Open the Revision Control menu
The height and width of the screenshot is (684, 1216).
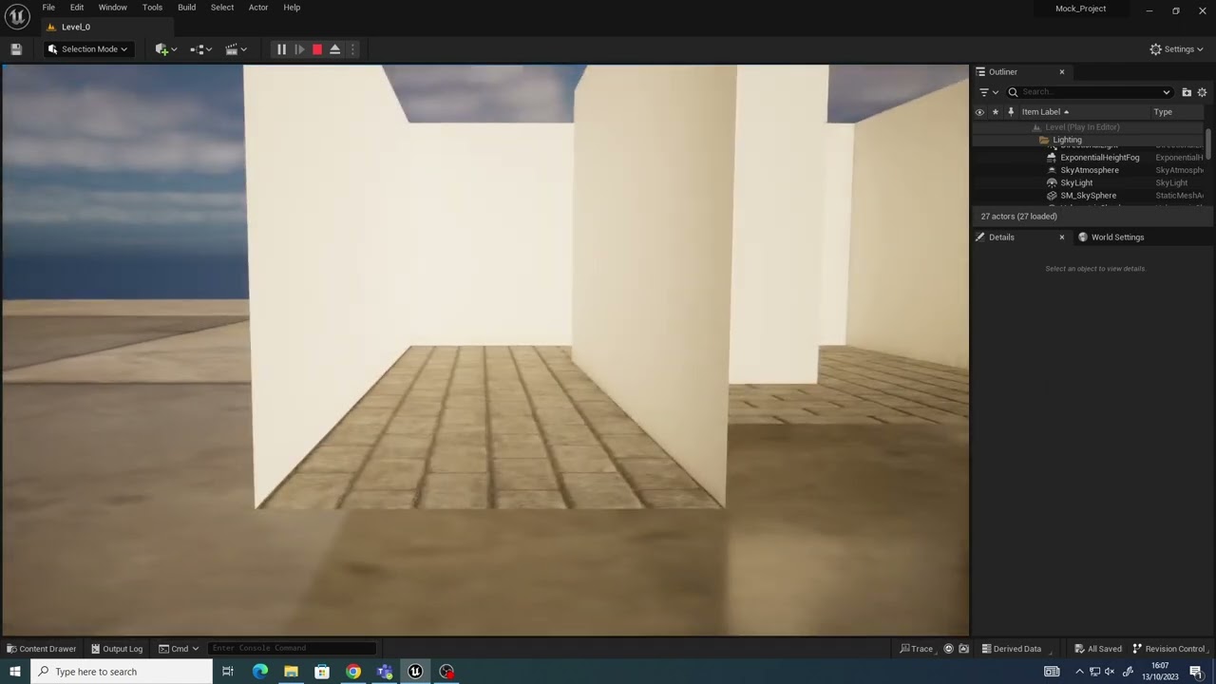point(1168,649)
